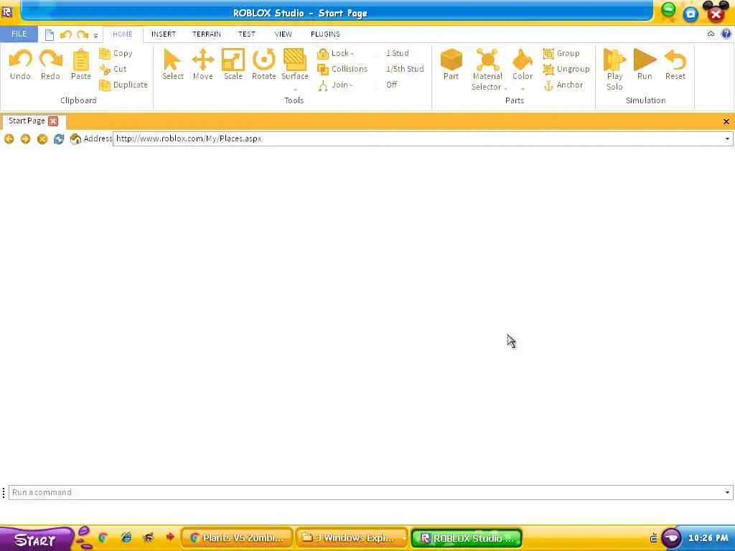
Task: Click the quick-access Redo arrow
Action: pos(82,34)
